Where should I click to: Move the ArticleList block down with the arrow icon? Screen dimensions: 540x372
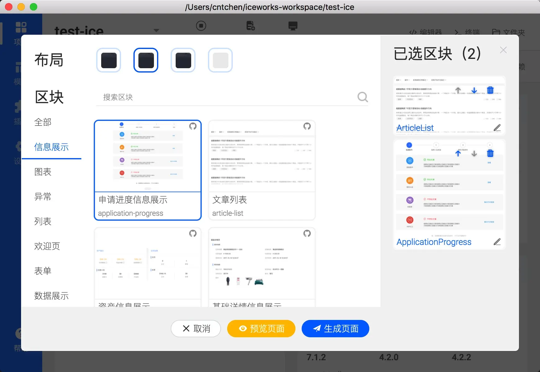(474, 90)
